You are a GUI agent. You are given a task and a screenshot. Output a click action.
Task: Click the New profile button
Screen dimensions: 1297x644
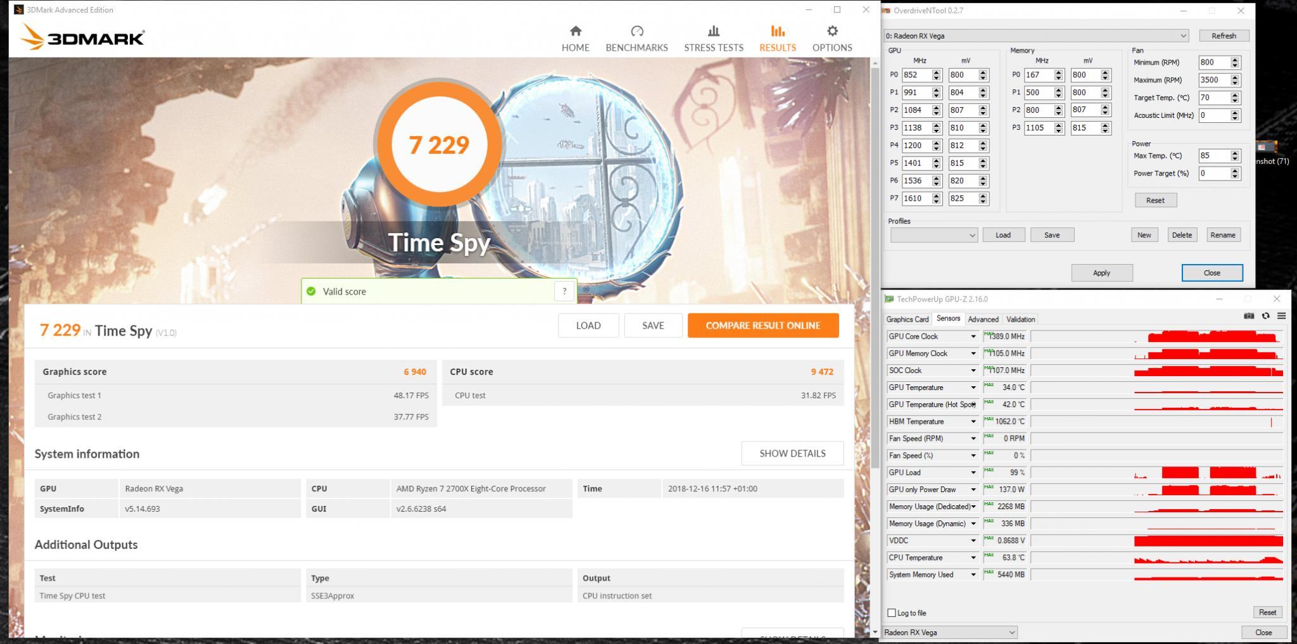[x=1144, y=235]
